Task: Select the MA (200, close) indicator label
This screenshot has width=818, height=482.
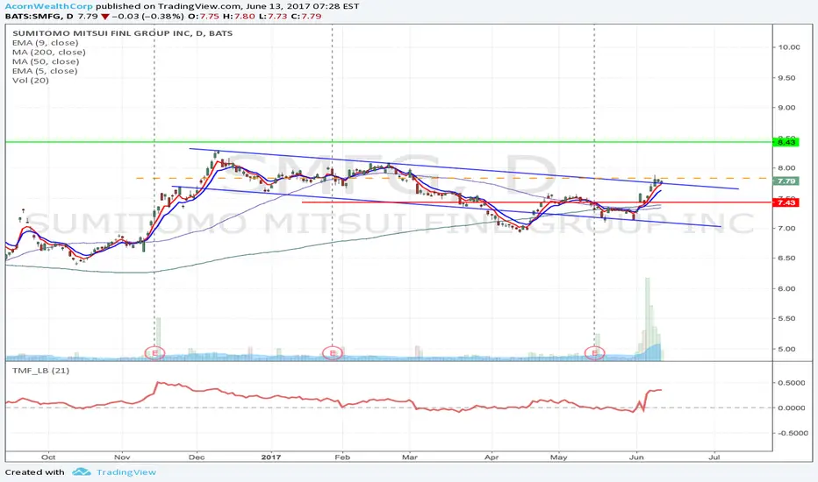Action: coord(49,52)
